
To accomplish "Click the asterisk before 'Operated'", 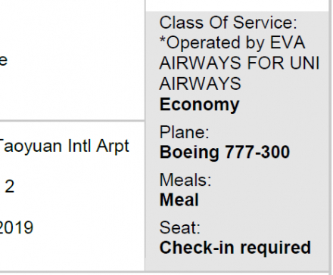I will pyautogui.click(x=163, y=40).
